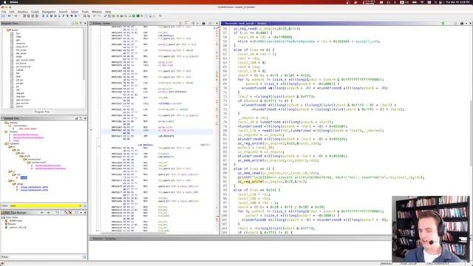Open the Select menu
The height and width of the screenshot is (266, 473).
click(75, 12)
